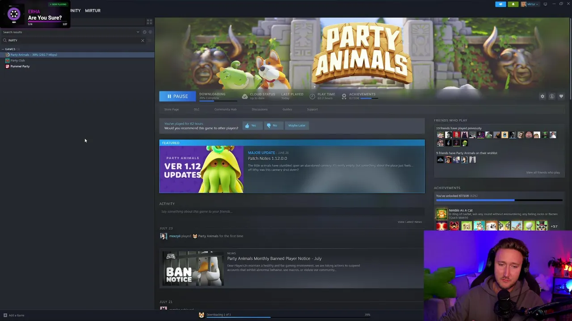Open Discussions link

coord(260,109)
